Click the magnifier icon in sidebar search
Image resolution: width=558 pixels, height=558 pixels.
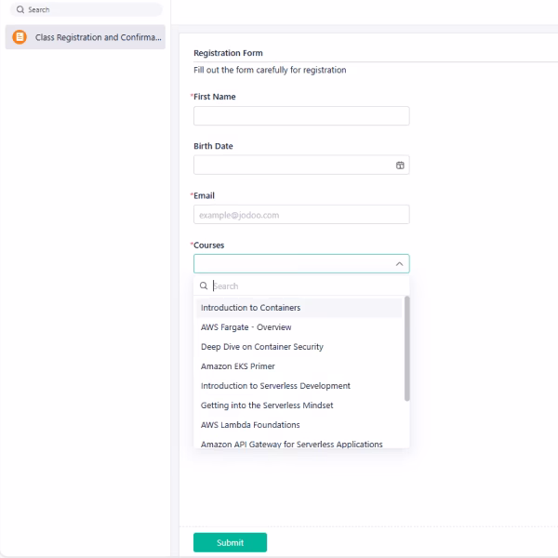click(x=20, y=10)
